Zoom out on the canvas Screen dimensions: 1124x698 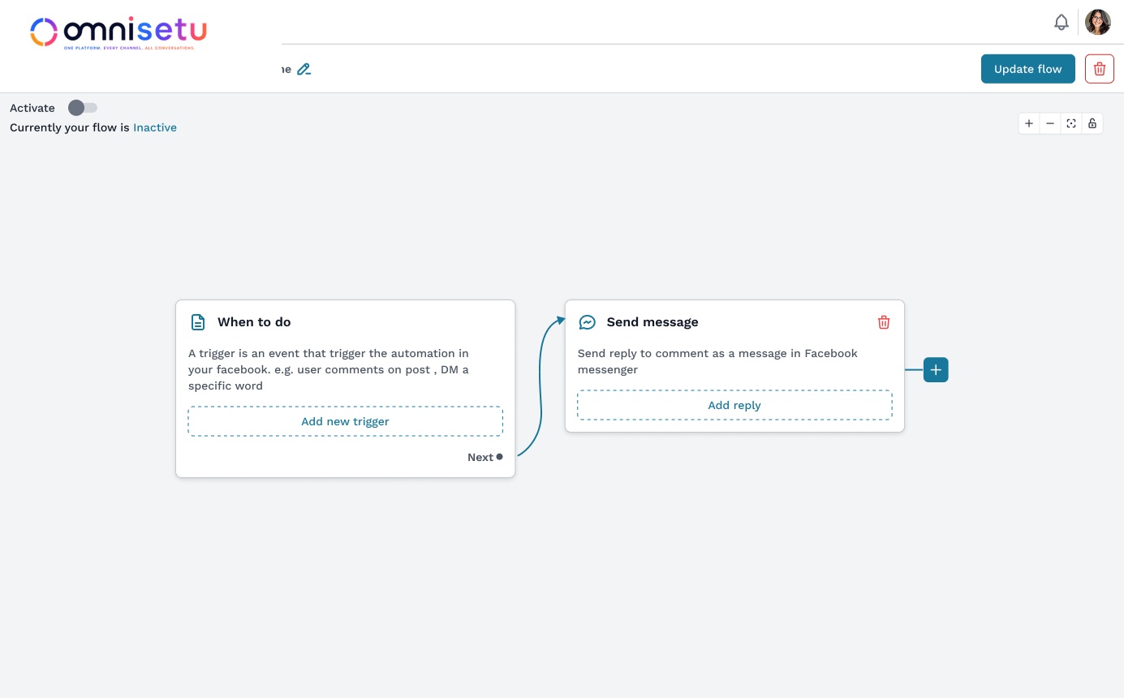pos(1050,123)
